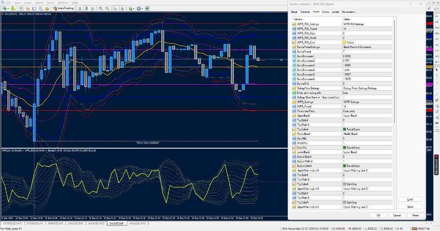
Task: Select the H1 timeframe button
Action: coord(437,39)
